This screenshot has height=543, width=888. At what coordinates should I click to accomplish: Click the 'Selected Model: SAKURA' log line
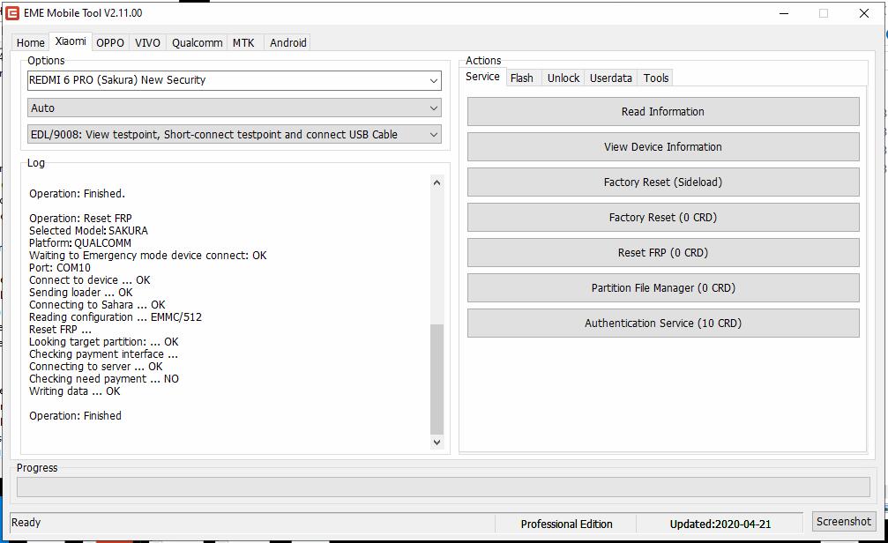pos(88,230)
